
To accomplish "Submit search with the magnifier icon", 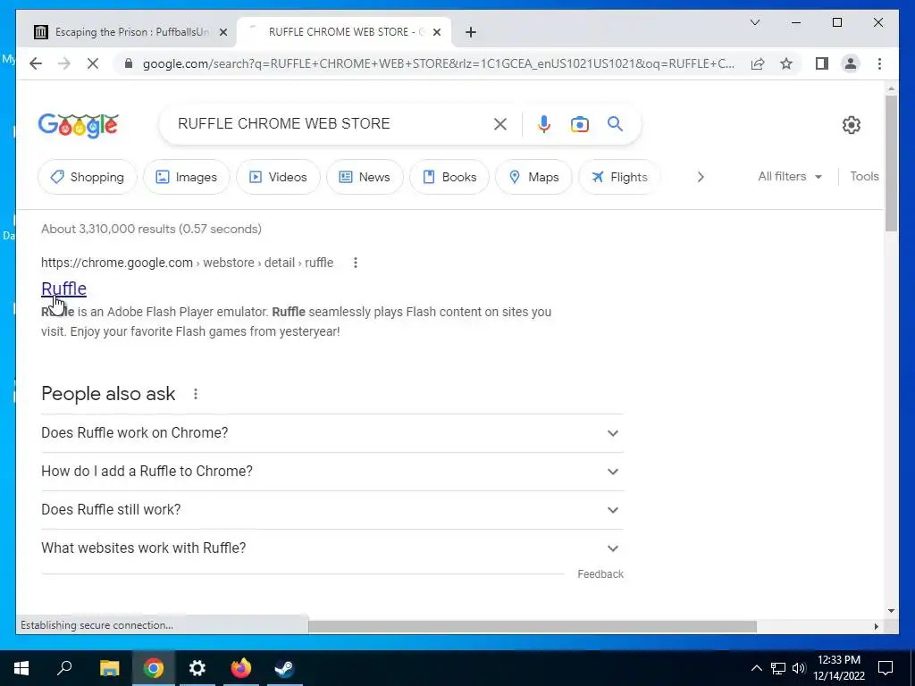I will pyautogui.click(x=615, y=123).
